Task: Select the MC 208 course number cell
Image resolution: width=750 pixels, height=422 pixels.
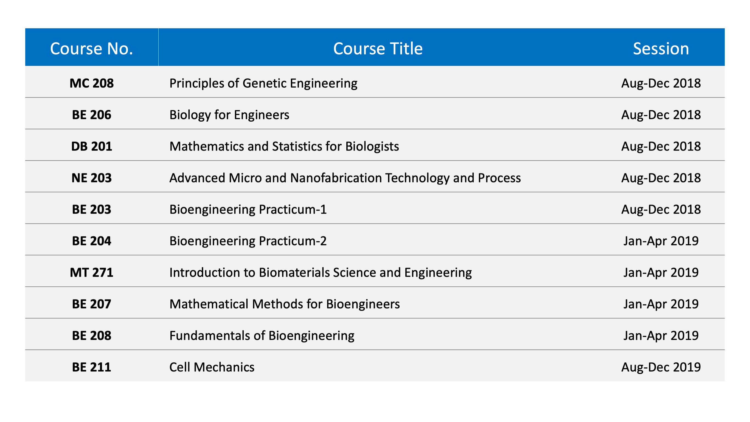Action: coord(91,83)
